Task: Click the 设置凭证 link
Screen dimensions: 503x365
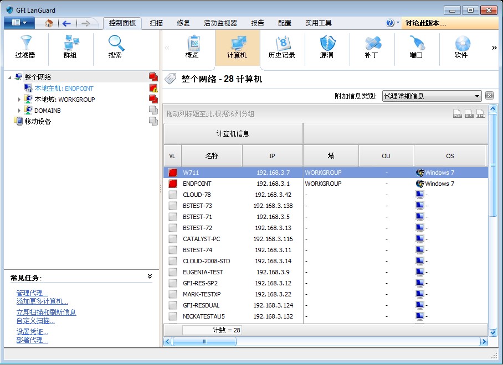Action: [x=32, y=332]
